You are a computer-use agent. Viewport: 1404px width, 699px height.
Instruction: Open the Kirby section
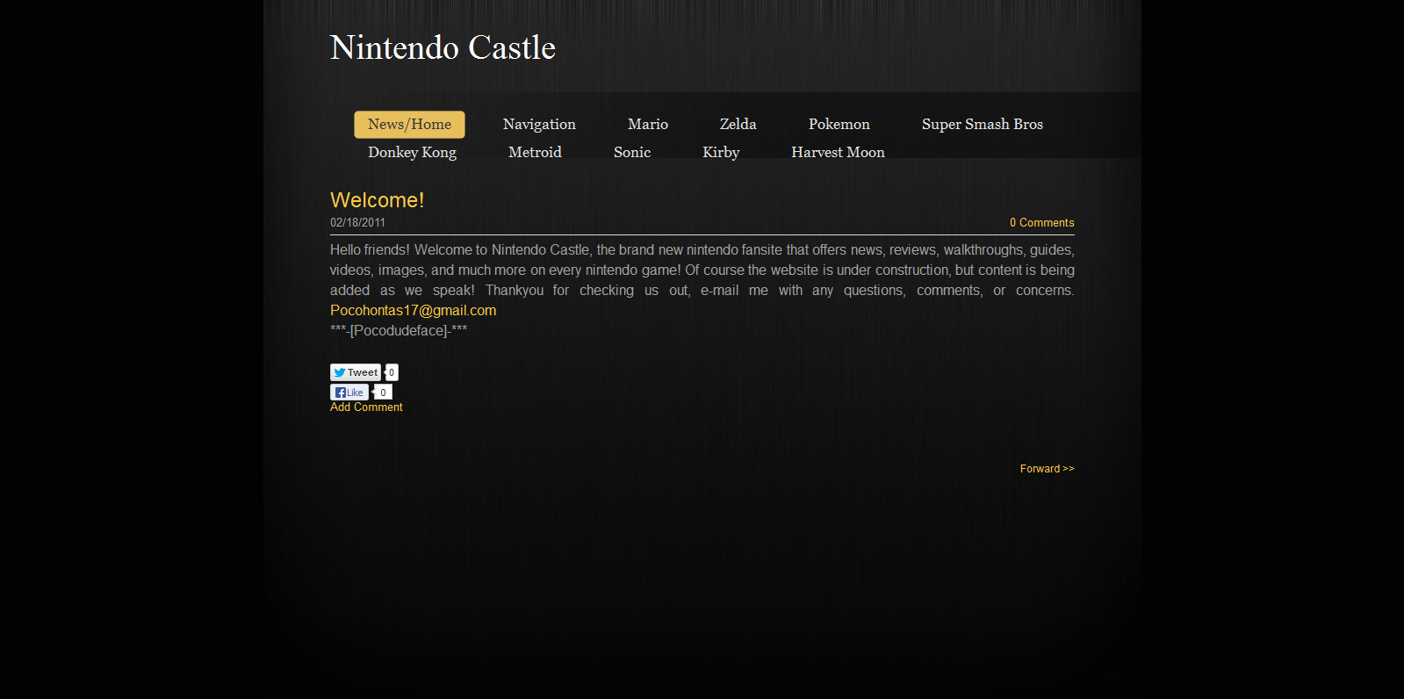tap(721, 153)
